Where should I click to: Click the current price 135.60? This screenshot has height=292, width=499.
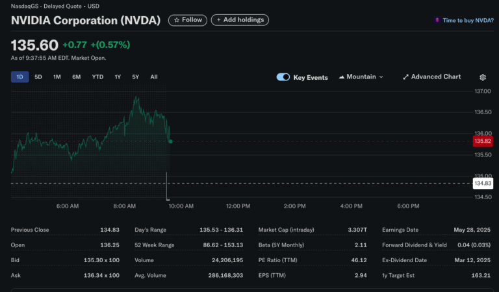pos(34,45)
